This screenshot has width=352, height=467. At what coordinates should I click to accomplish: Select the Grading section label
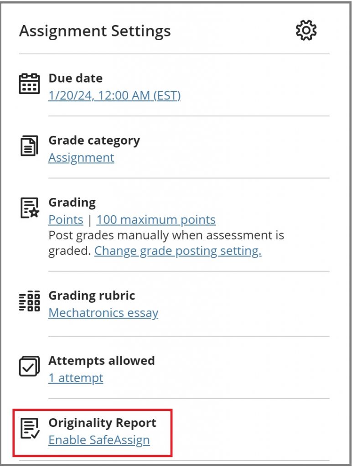[71, 202]
